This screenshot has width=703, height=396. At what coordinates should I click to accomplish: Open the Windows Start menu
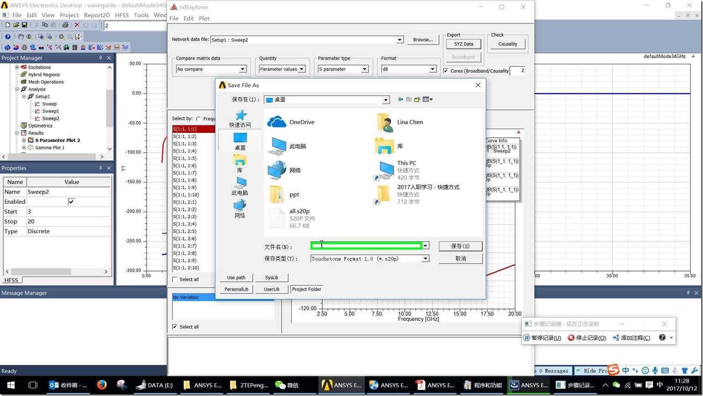[x=11, y=385]
